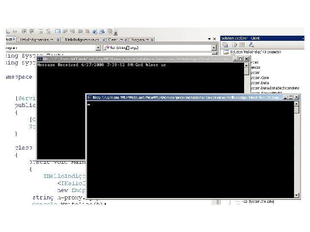Select System.Data reference in Solution Explorer
Image resolution: width=310 pixels, height=232 pixels.
point(260,83)
